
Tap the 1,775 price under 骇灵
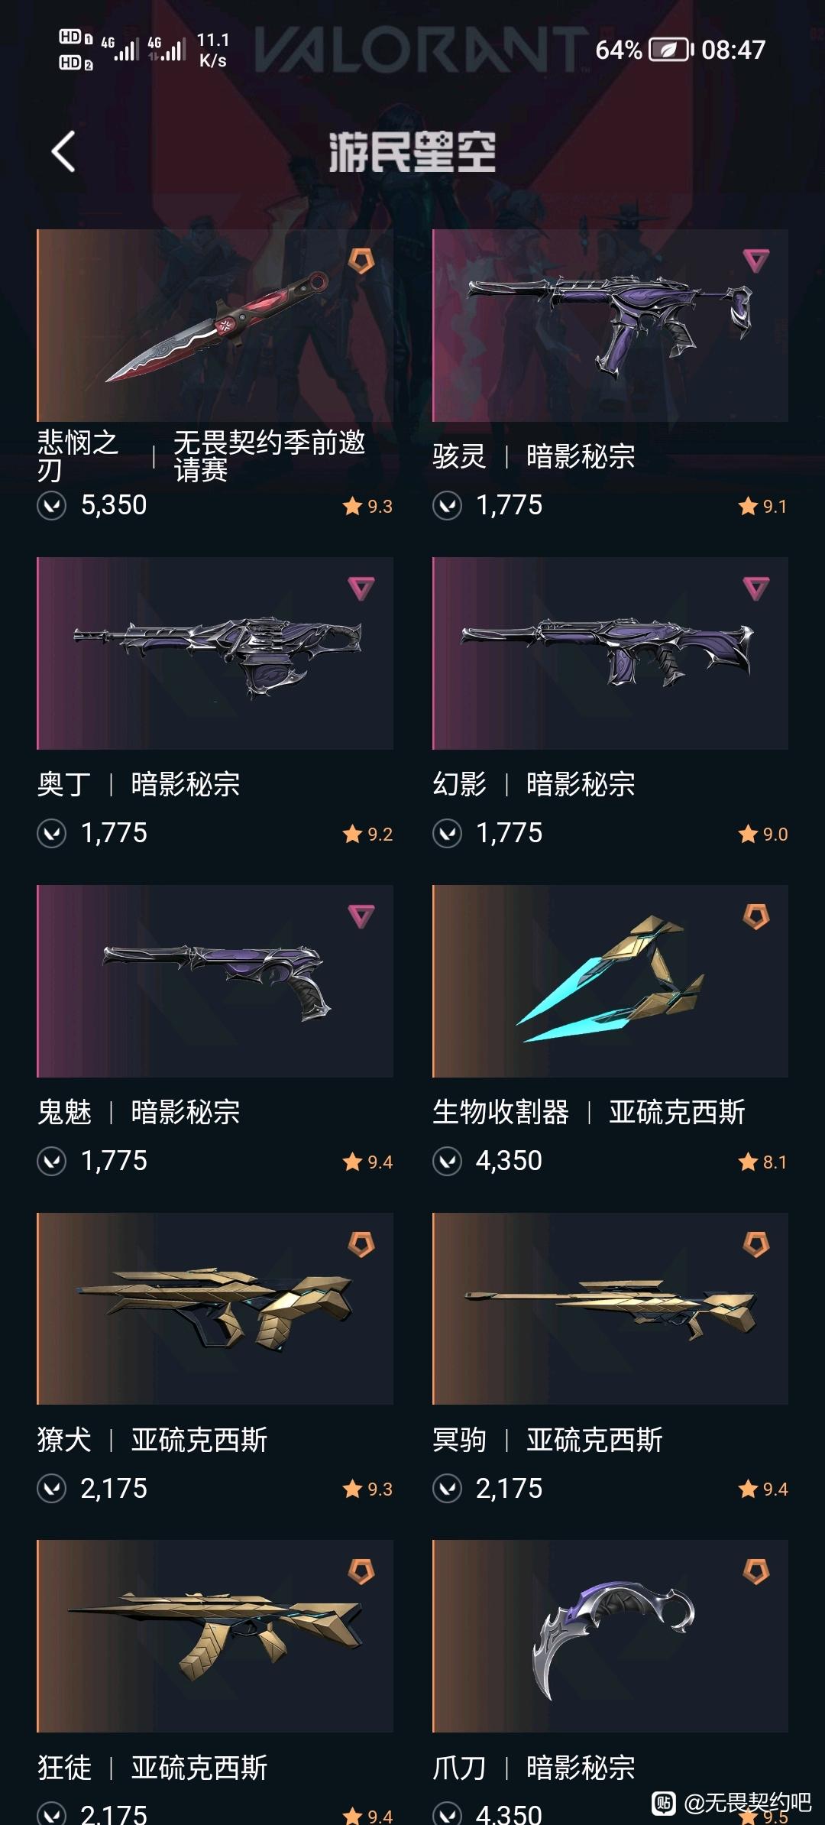pyautogui.click(x=510, y=505)
